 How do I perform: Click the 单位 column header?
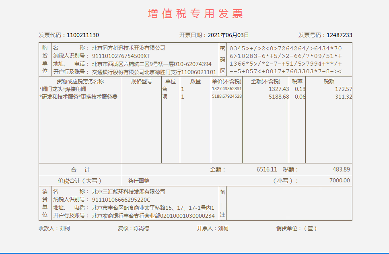[x=171, y=81]
